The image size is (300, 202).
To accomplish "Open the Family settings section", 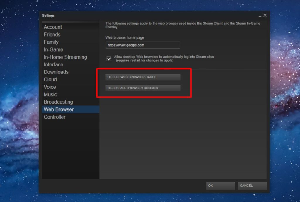I will [x=51, y=42].
